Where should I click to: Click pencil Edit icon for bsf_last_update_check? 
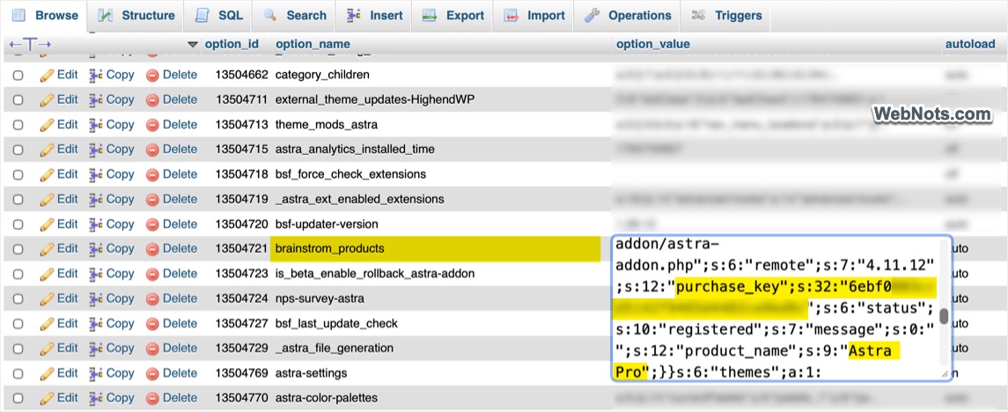point(47,324)
